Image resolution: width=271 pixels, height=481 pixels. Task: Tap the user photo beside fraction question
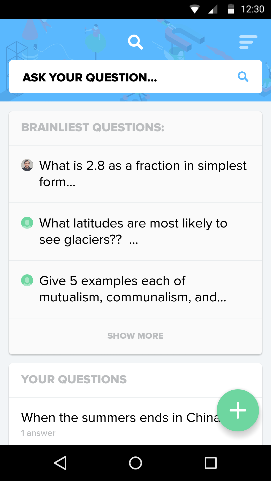click(x=27, y=165)
